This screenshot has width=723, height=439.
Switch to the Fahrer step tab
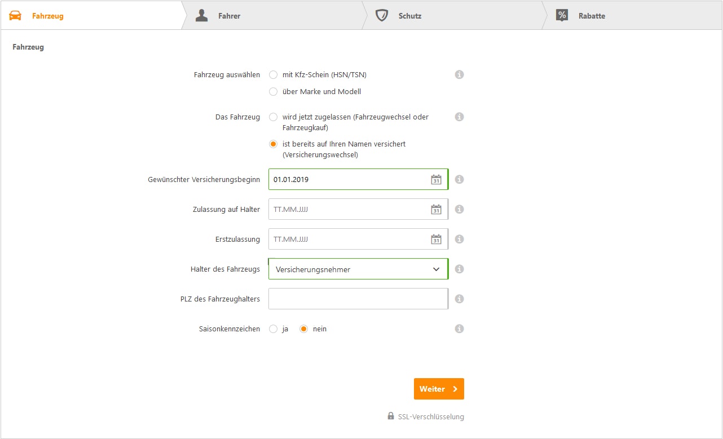point(229,16)
